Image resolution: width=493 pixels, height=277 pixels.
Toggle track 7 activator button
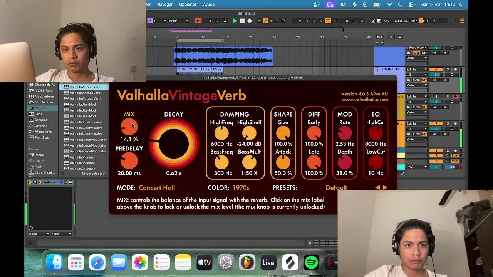tap(436, 123)
